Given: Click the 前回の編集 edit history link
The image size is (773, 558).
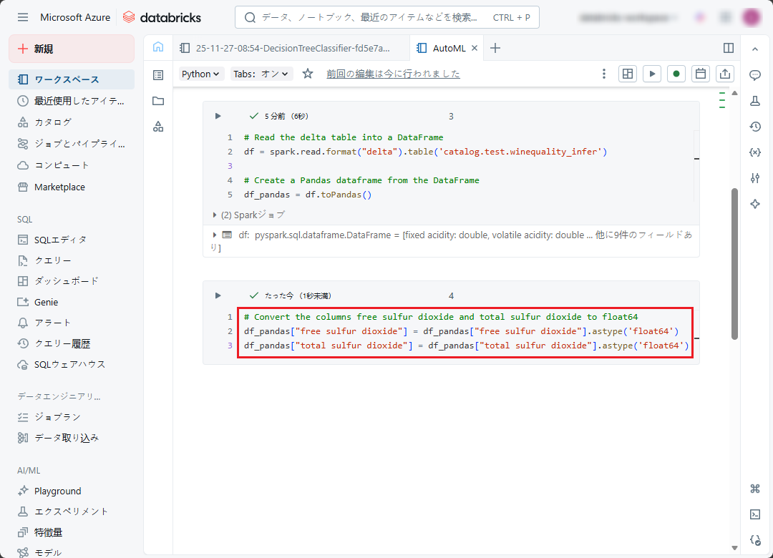Looking at the screenshot, I should tap(393, 74).
